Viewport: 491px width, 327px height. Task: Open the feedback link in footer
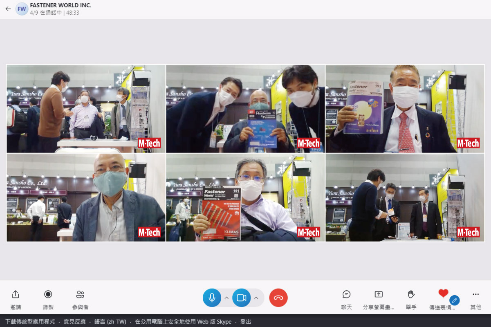point(75,322)
